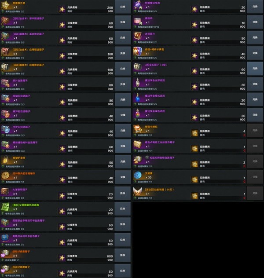Click the pink cake tin item icon
The width and height of the screenshot is (264, 278).
click(138, 20)
